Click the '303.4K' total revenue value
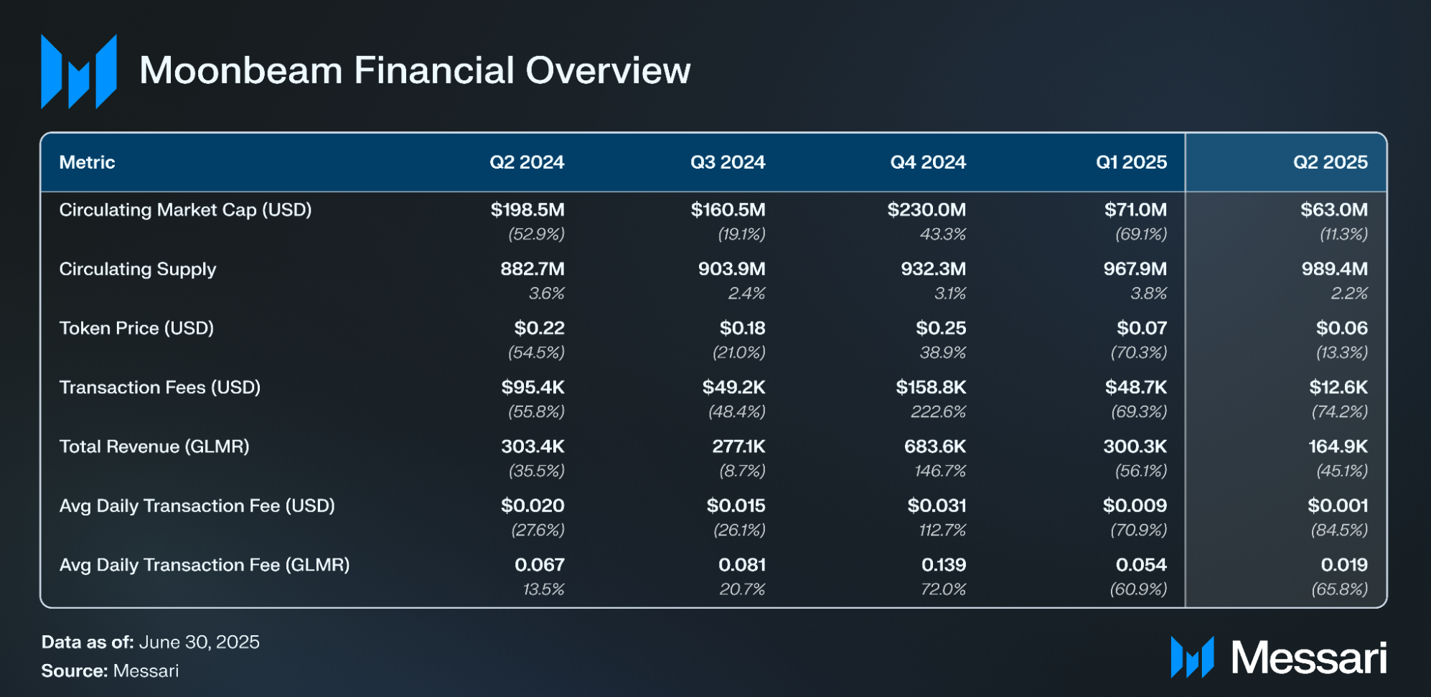The height and width of the screenshot is (697, 1431). coord(533,446)
